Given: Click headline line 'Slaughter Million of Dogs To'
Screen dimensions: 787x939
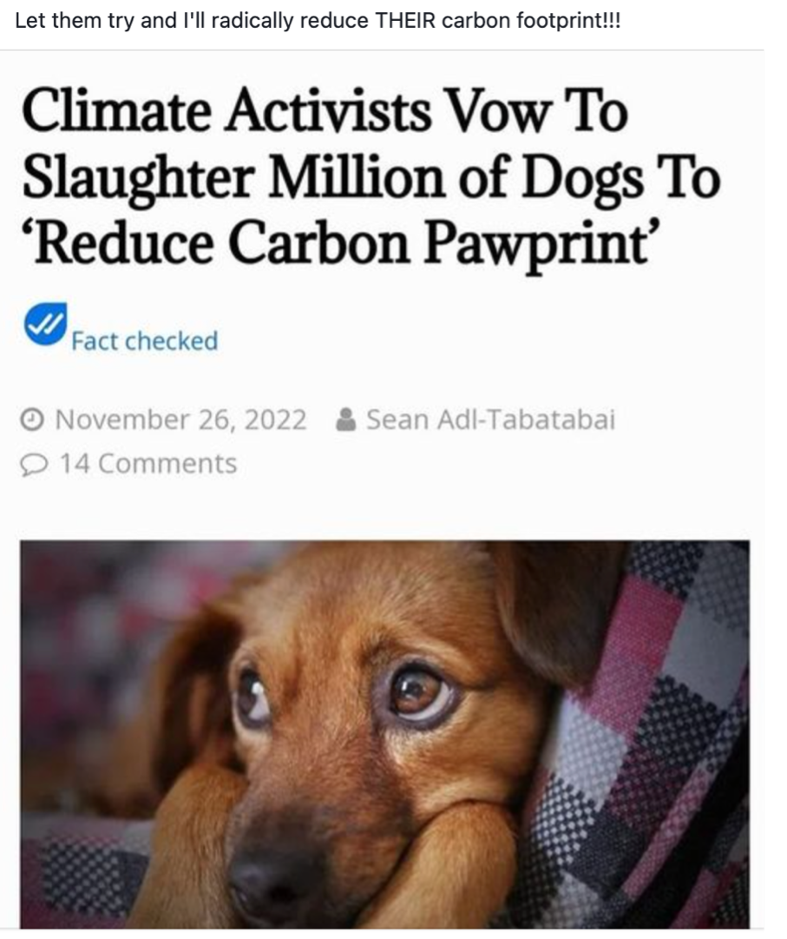Looking at the screenshot, I should tap(371, 178).
